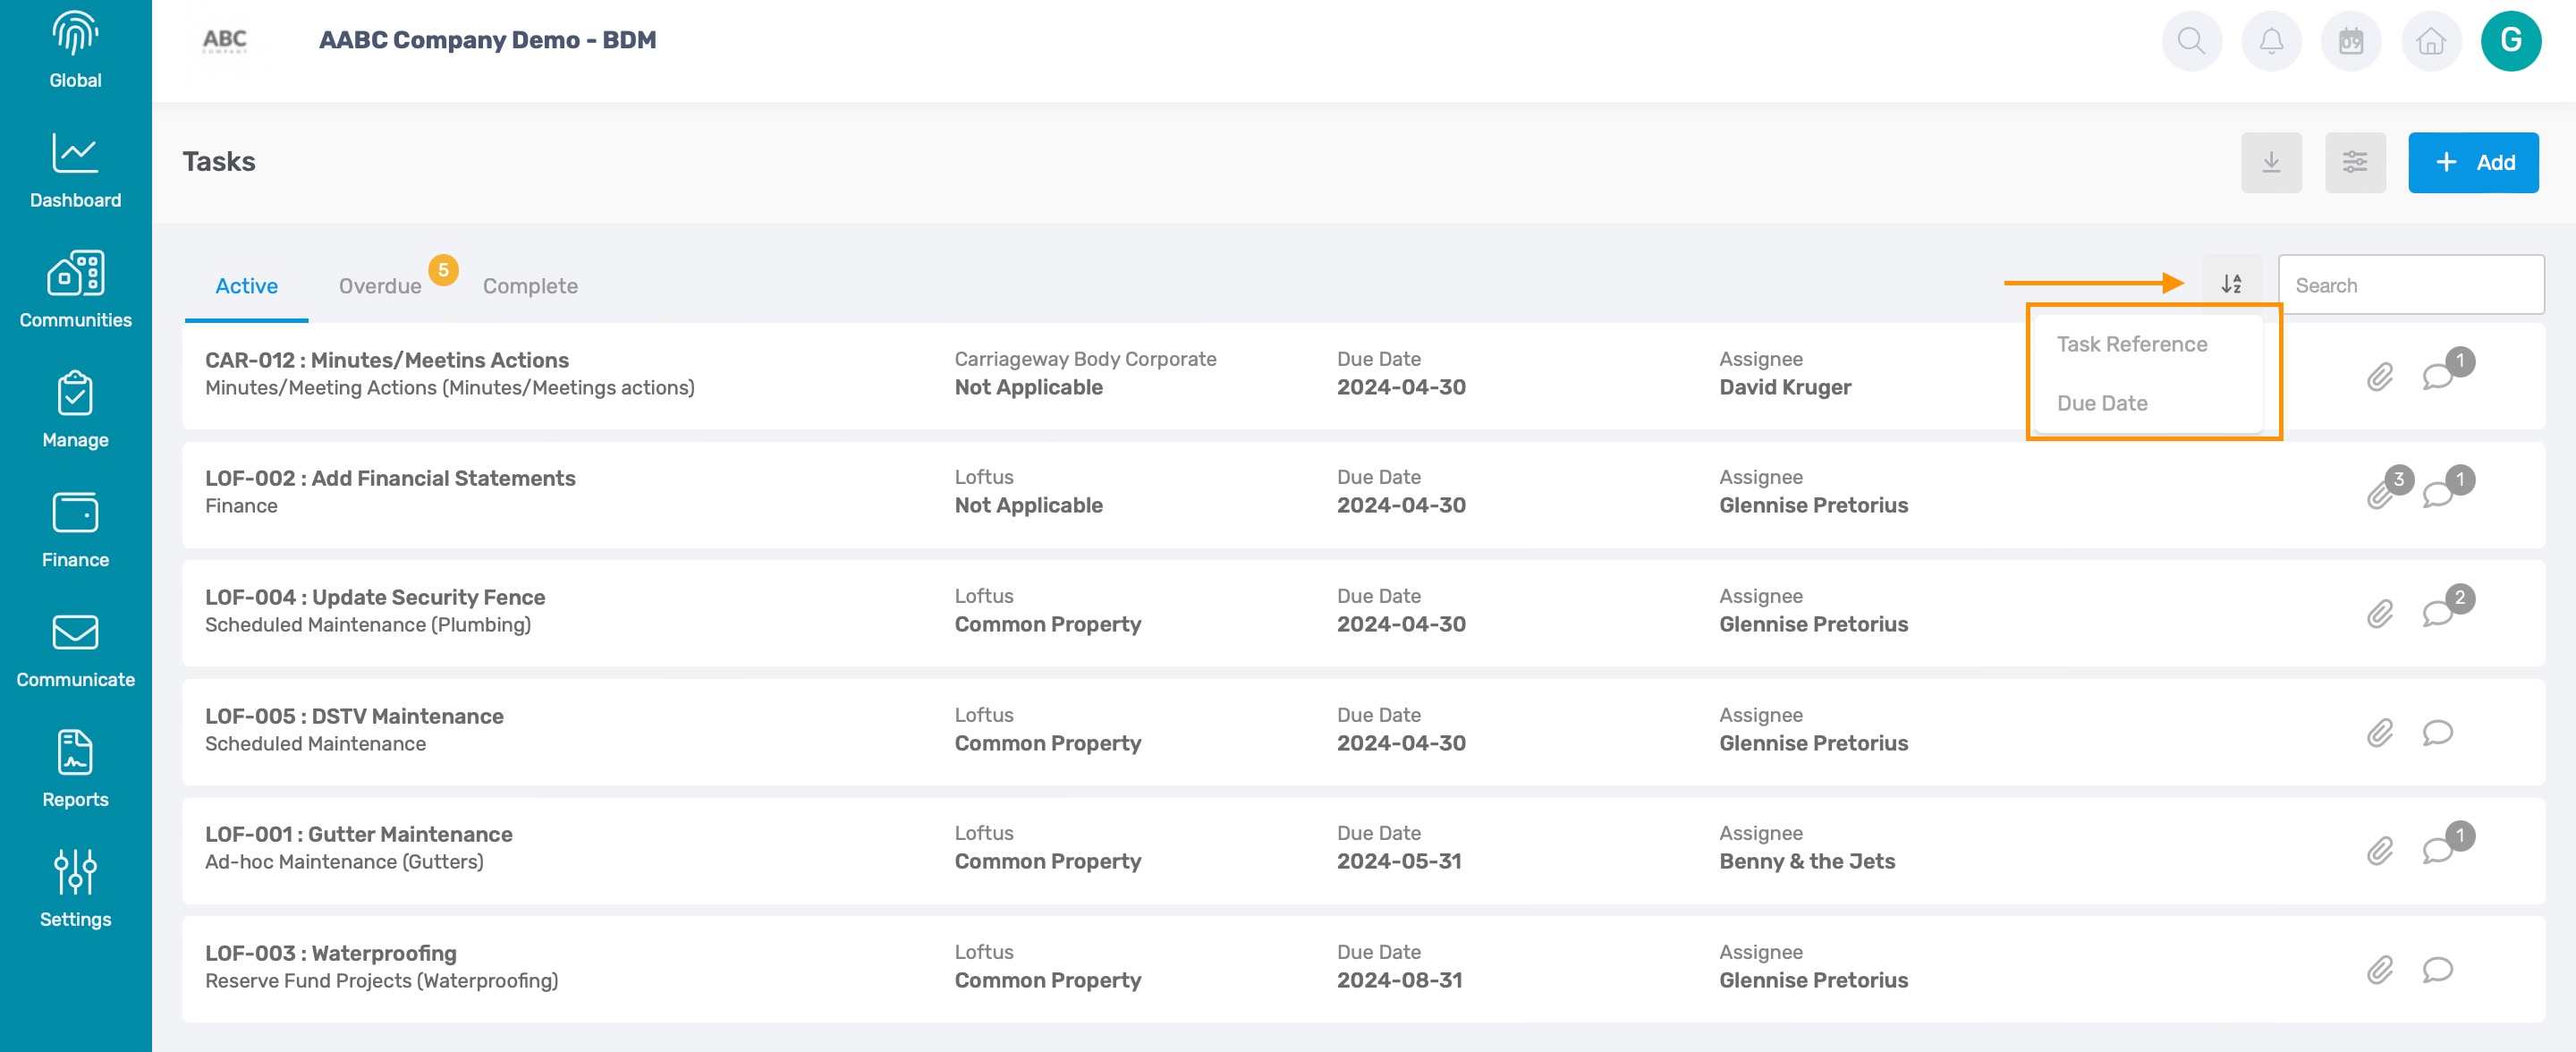
Task: Open the Communities sidebar item
Action: pos(75,290)
